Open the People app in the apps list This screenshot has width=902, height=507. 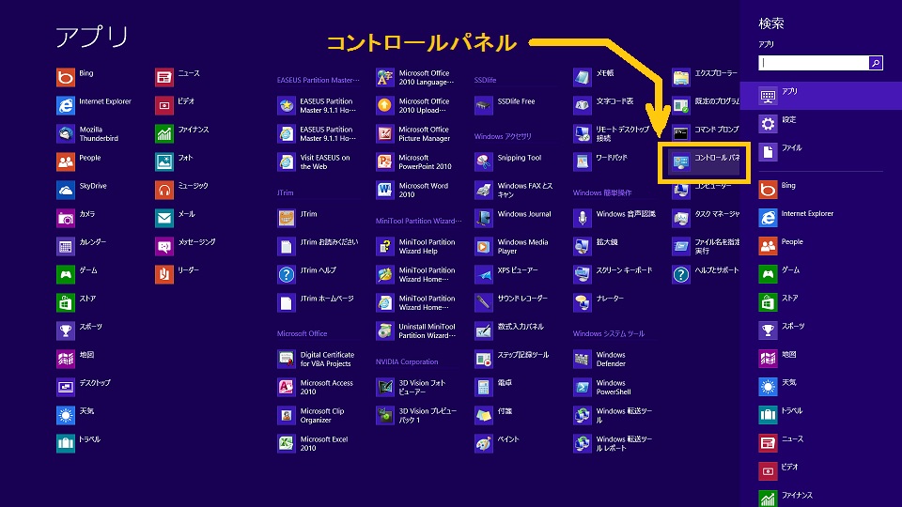(79, 161)
